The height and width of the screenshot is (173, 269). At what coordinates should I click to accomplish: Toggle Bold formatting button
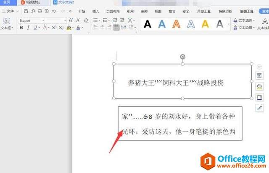click(x=21, y=28)
